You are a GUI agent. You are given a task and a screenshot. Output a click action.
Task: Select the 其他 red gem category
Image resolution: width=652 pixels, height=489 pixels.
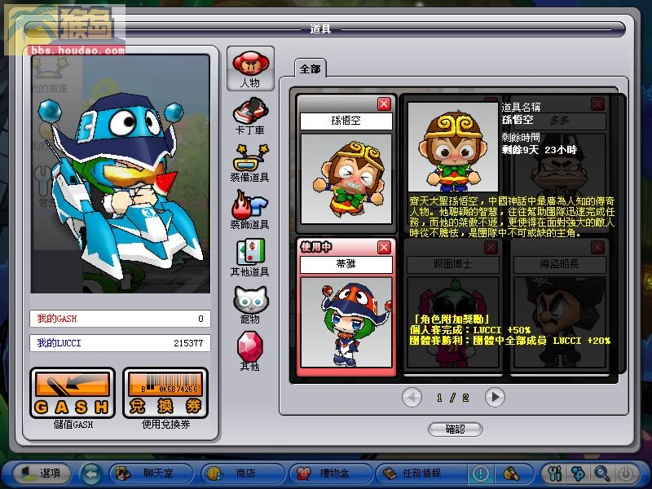250,351
